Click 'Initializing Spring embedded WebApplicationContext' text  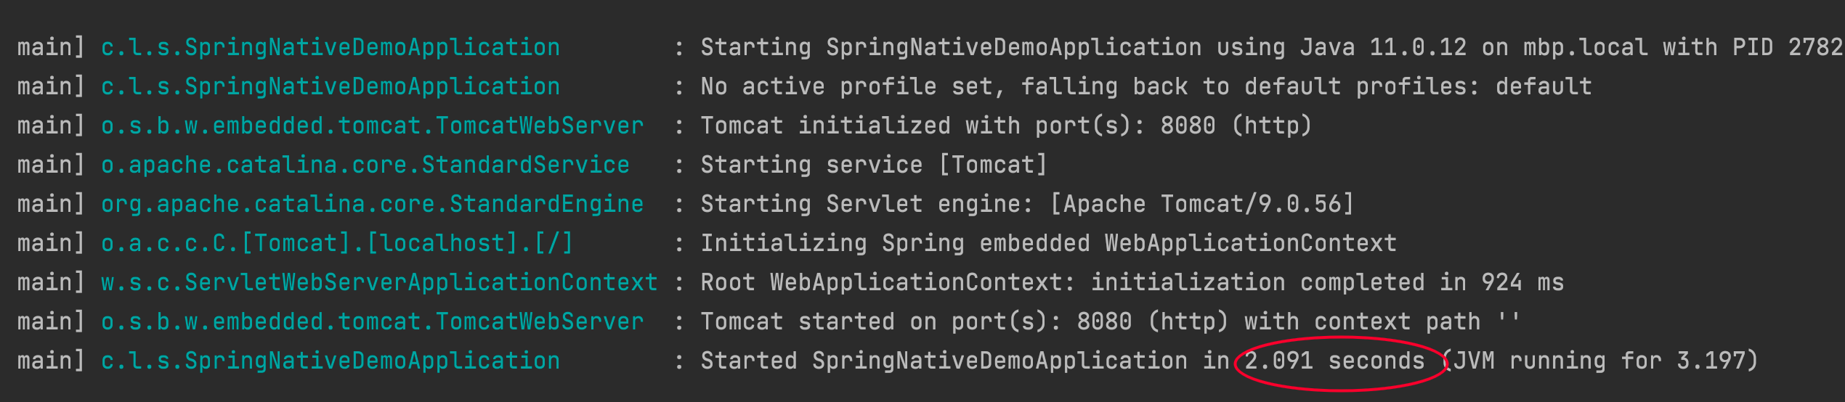click(1048, 243)
